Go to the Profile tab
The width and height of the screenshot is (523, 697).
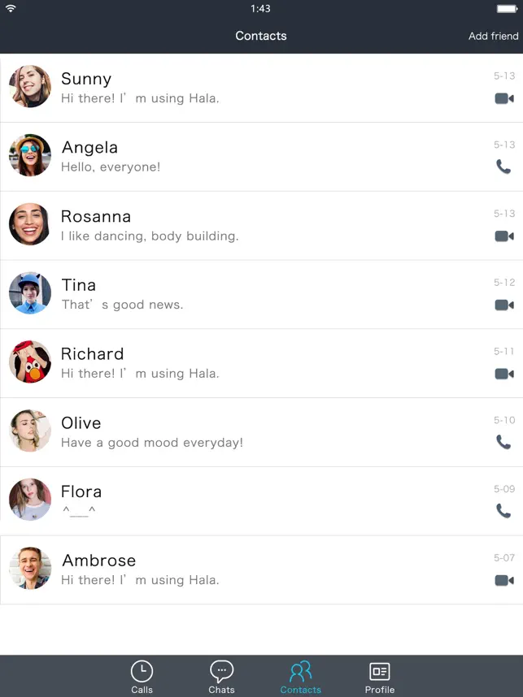pyautogui.click(x=380, y=677)
